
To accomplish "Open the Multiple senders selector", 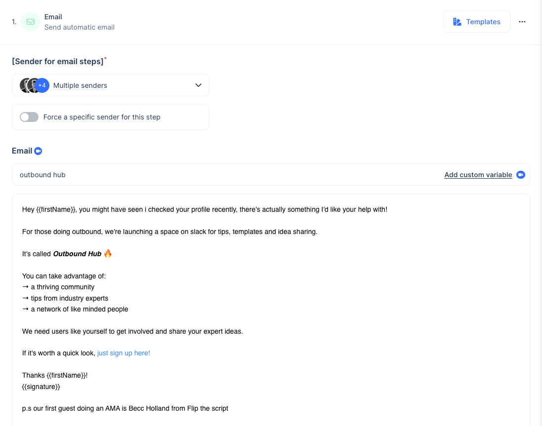I will click(x=111, y=85).
